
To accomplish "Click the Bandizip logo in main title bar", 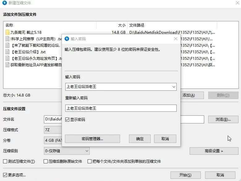I will 5,3.
